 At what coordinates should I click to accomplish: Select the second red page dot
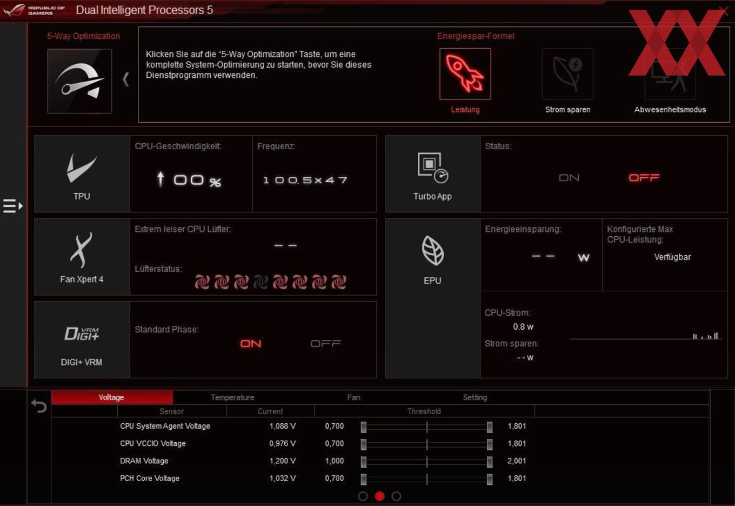click(380, 496)
